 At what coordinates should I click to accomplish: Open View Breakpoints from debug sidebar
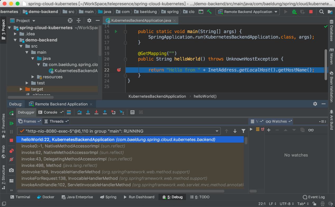click(x=11, y=151)
